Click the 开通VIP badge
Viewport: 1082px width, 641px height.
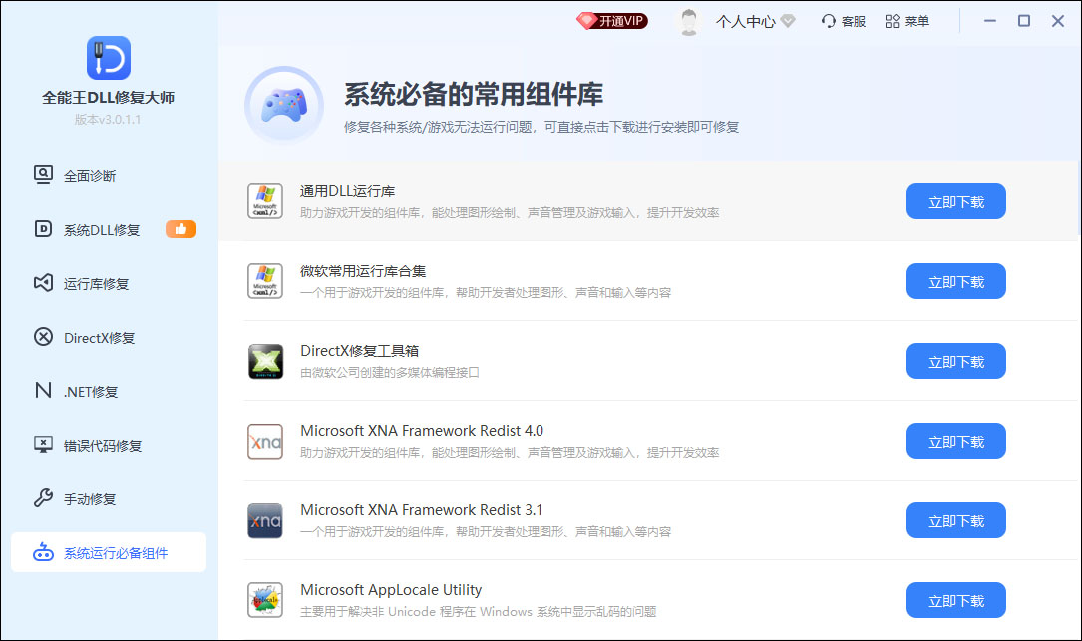coord(612,21)
